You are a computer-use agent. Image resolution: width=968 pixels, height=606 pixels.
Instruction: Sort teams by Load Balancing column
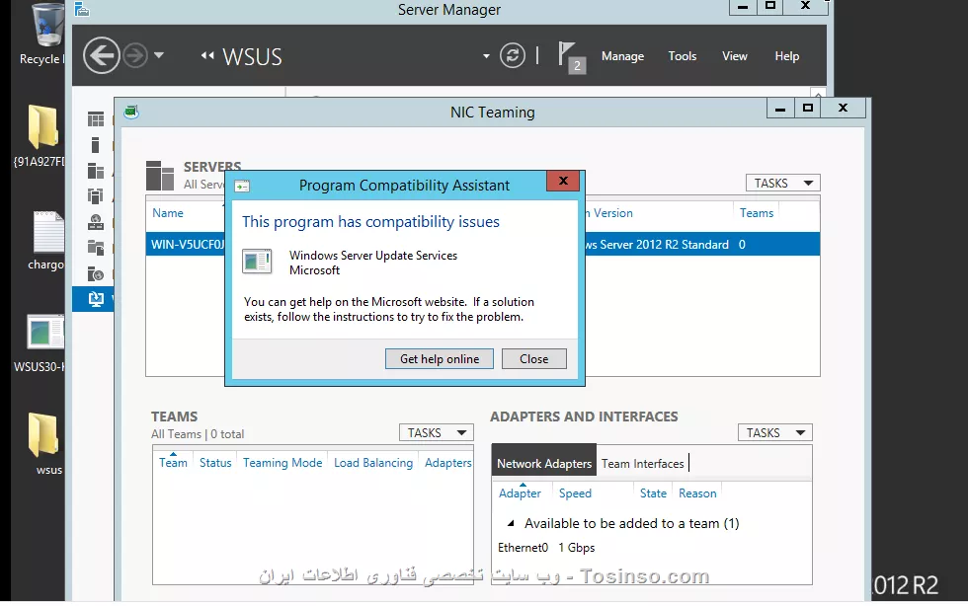(373, 463)
